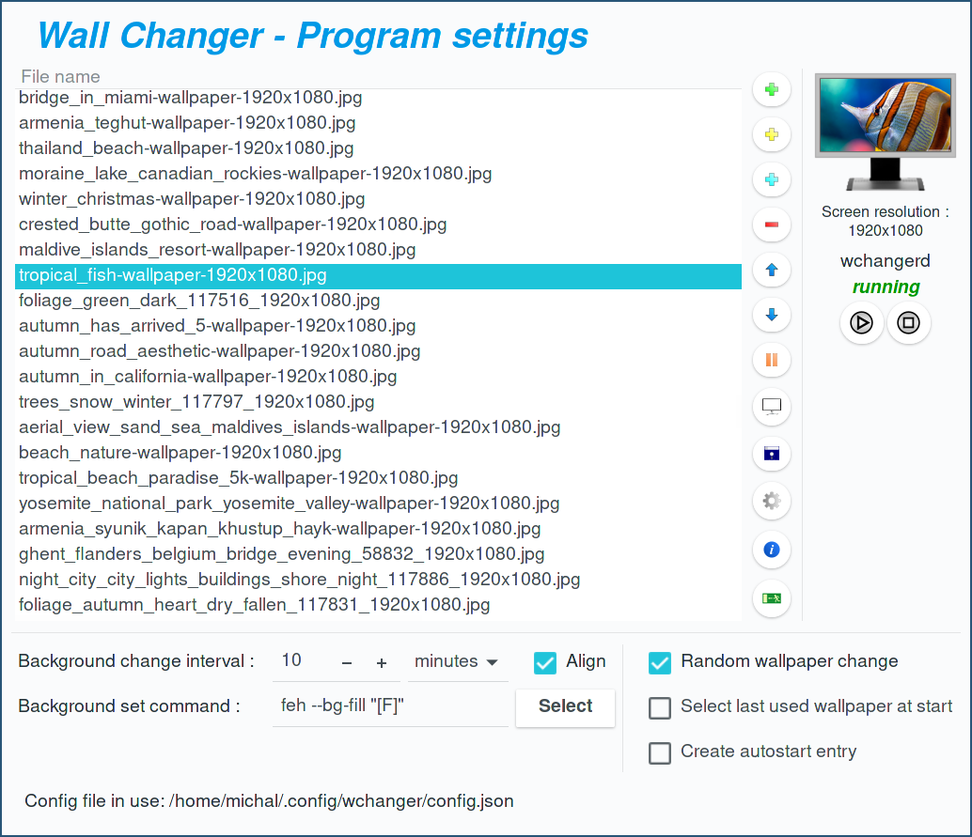The image size is (972, 837).
Task: Check Create autostart entry
Action: pyautogui.click(x=660, y=752)
